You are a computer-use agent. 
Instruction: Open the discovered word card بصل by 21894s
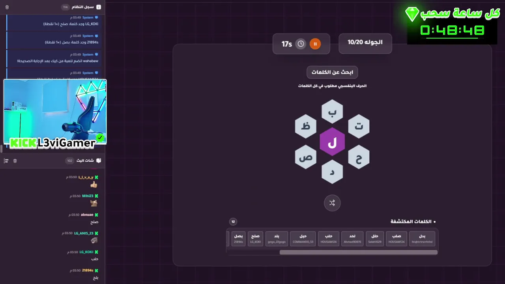(x=238, y=239)
